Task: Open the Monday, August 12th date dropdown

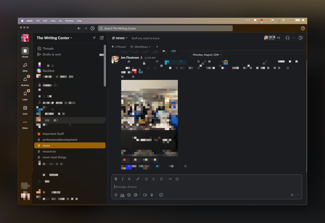Action: click(x=207, y=55)
